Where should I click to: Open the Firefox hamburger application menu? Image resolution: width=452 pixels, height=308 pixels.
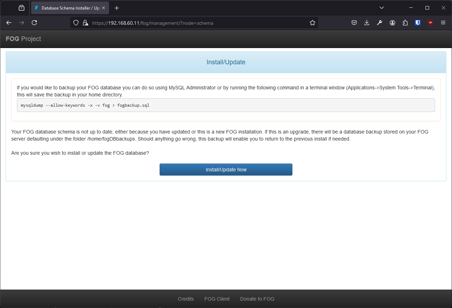click(443, 23)
